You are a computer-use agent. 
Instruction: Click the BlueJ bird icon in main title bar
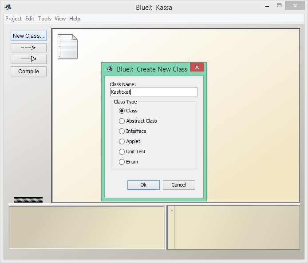click(8, 7)
